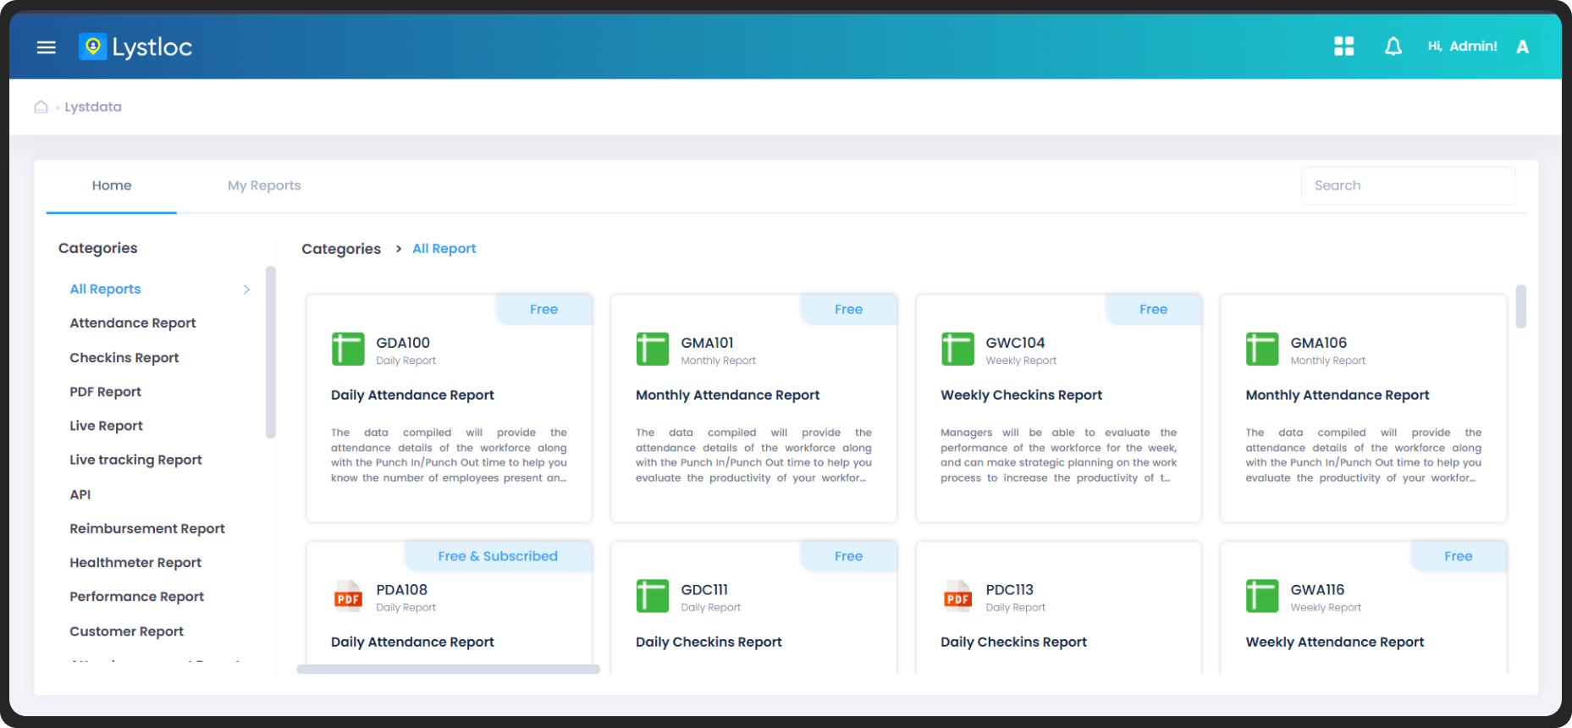Click the PDC113 PDF file icon
The width and height of the screenshot is (1572, 728).
tap(957, 596)
